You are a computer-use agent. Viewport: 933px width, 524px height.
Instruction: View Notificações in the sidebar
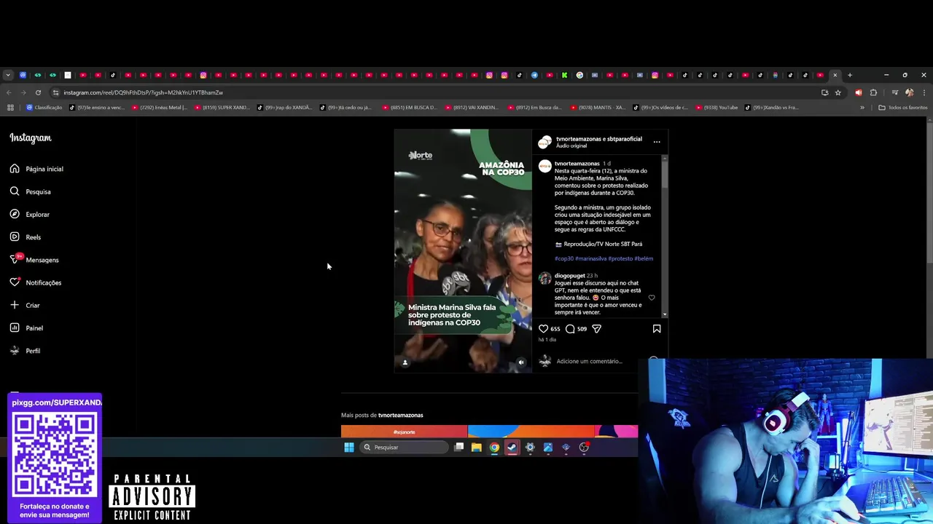pyautogui.click(x=36, y=282)
